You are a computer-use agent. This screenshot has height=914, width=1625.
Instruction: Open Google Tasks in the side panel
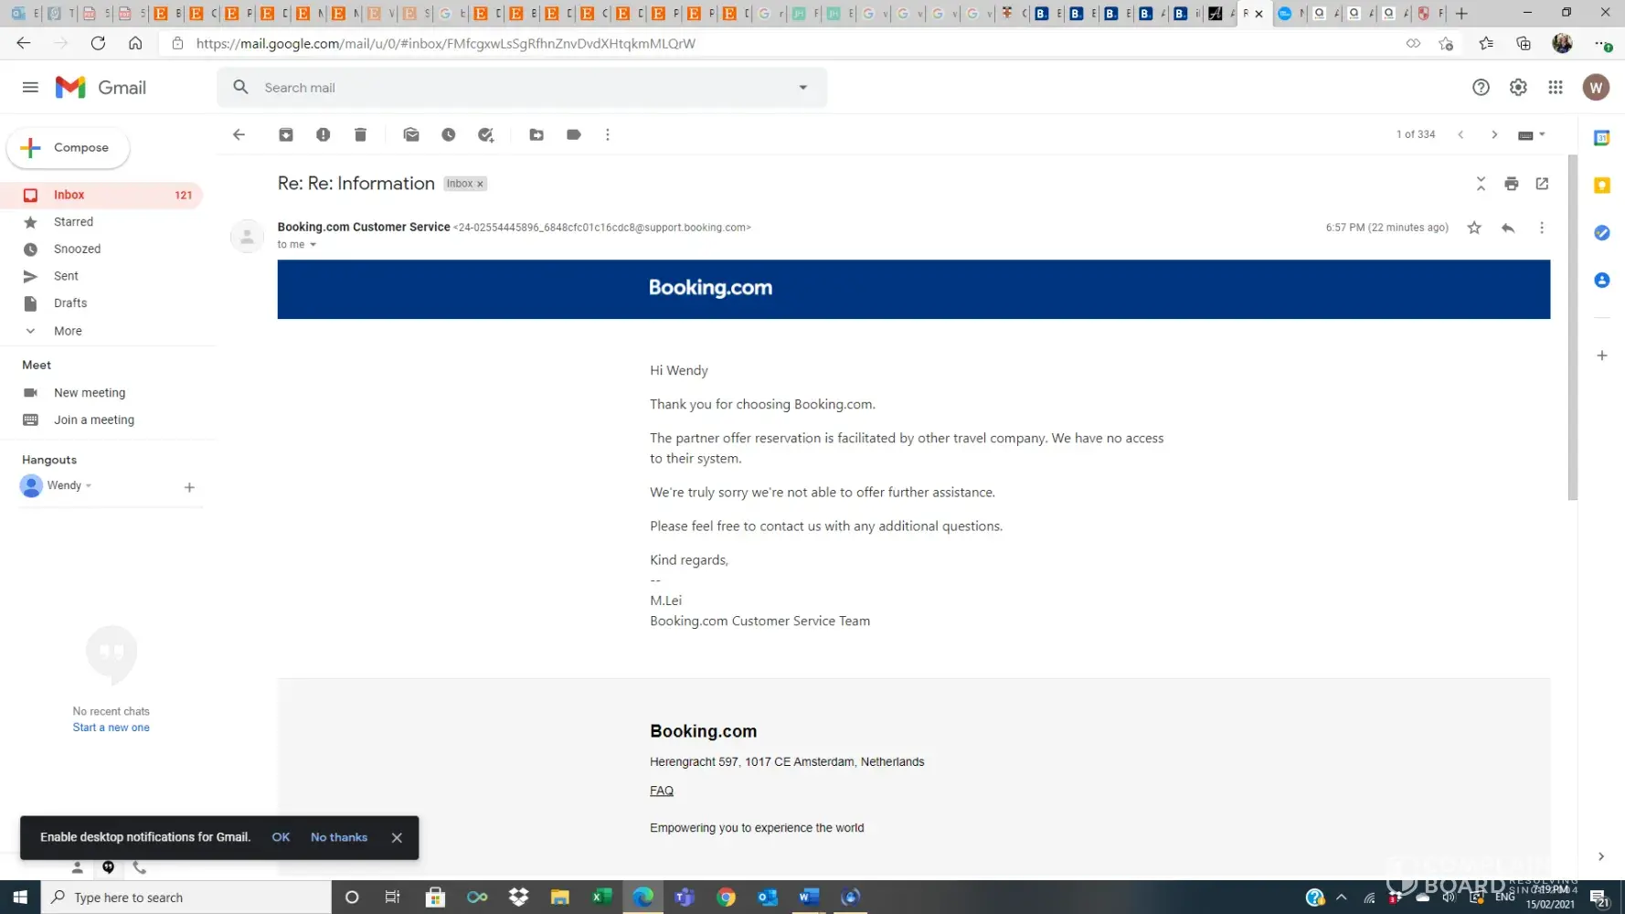click(x=1602, y=233)
